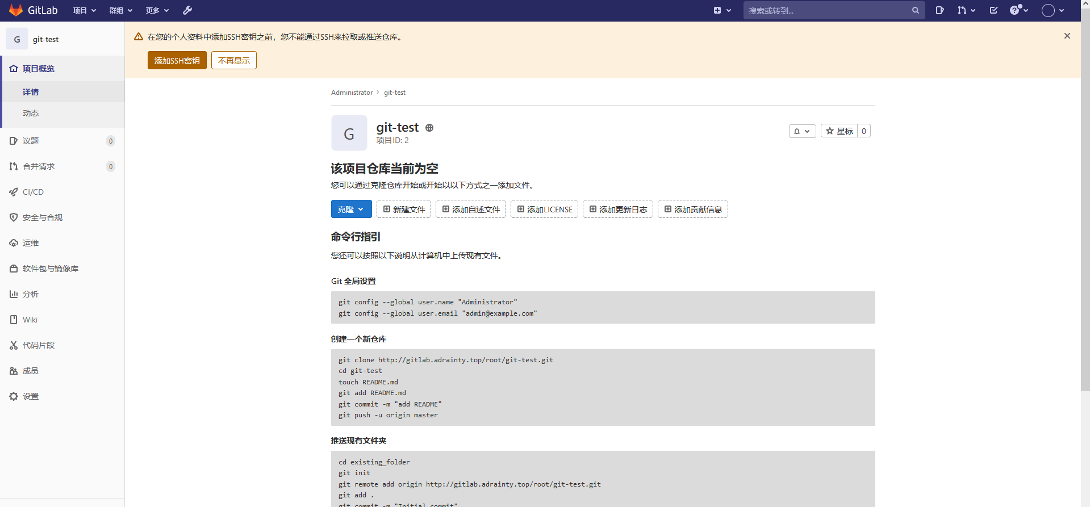Viewport: 1090px width, 507px height.
Task: Open the 议题 issues sidebar item
Action: pyautogui.click(x=62, y=141)
